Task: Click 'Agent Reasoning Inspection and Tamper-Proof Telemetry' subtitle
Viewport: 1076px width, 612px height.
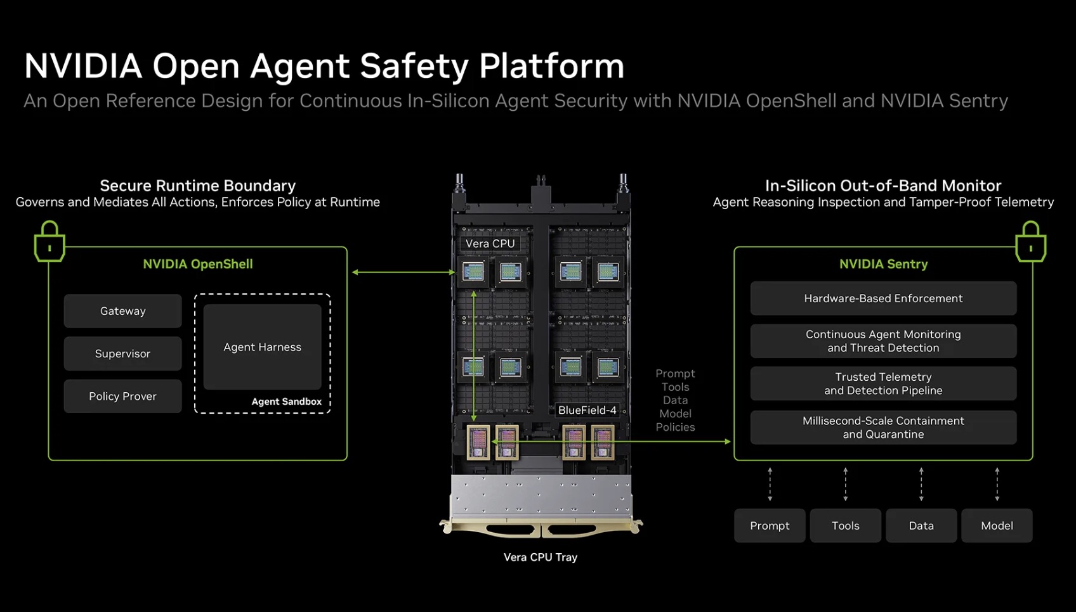Action: 883,202
